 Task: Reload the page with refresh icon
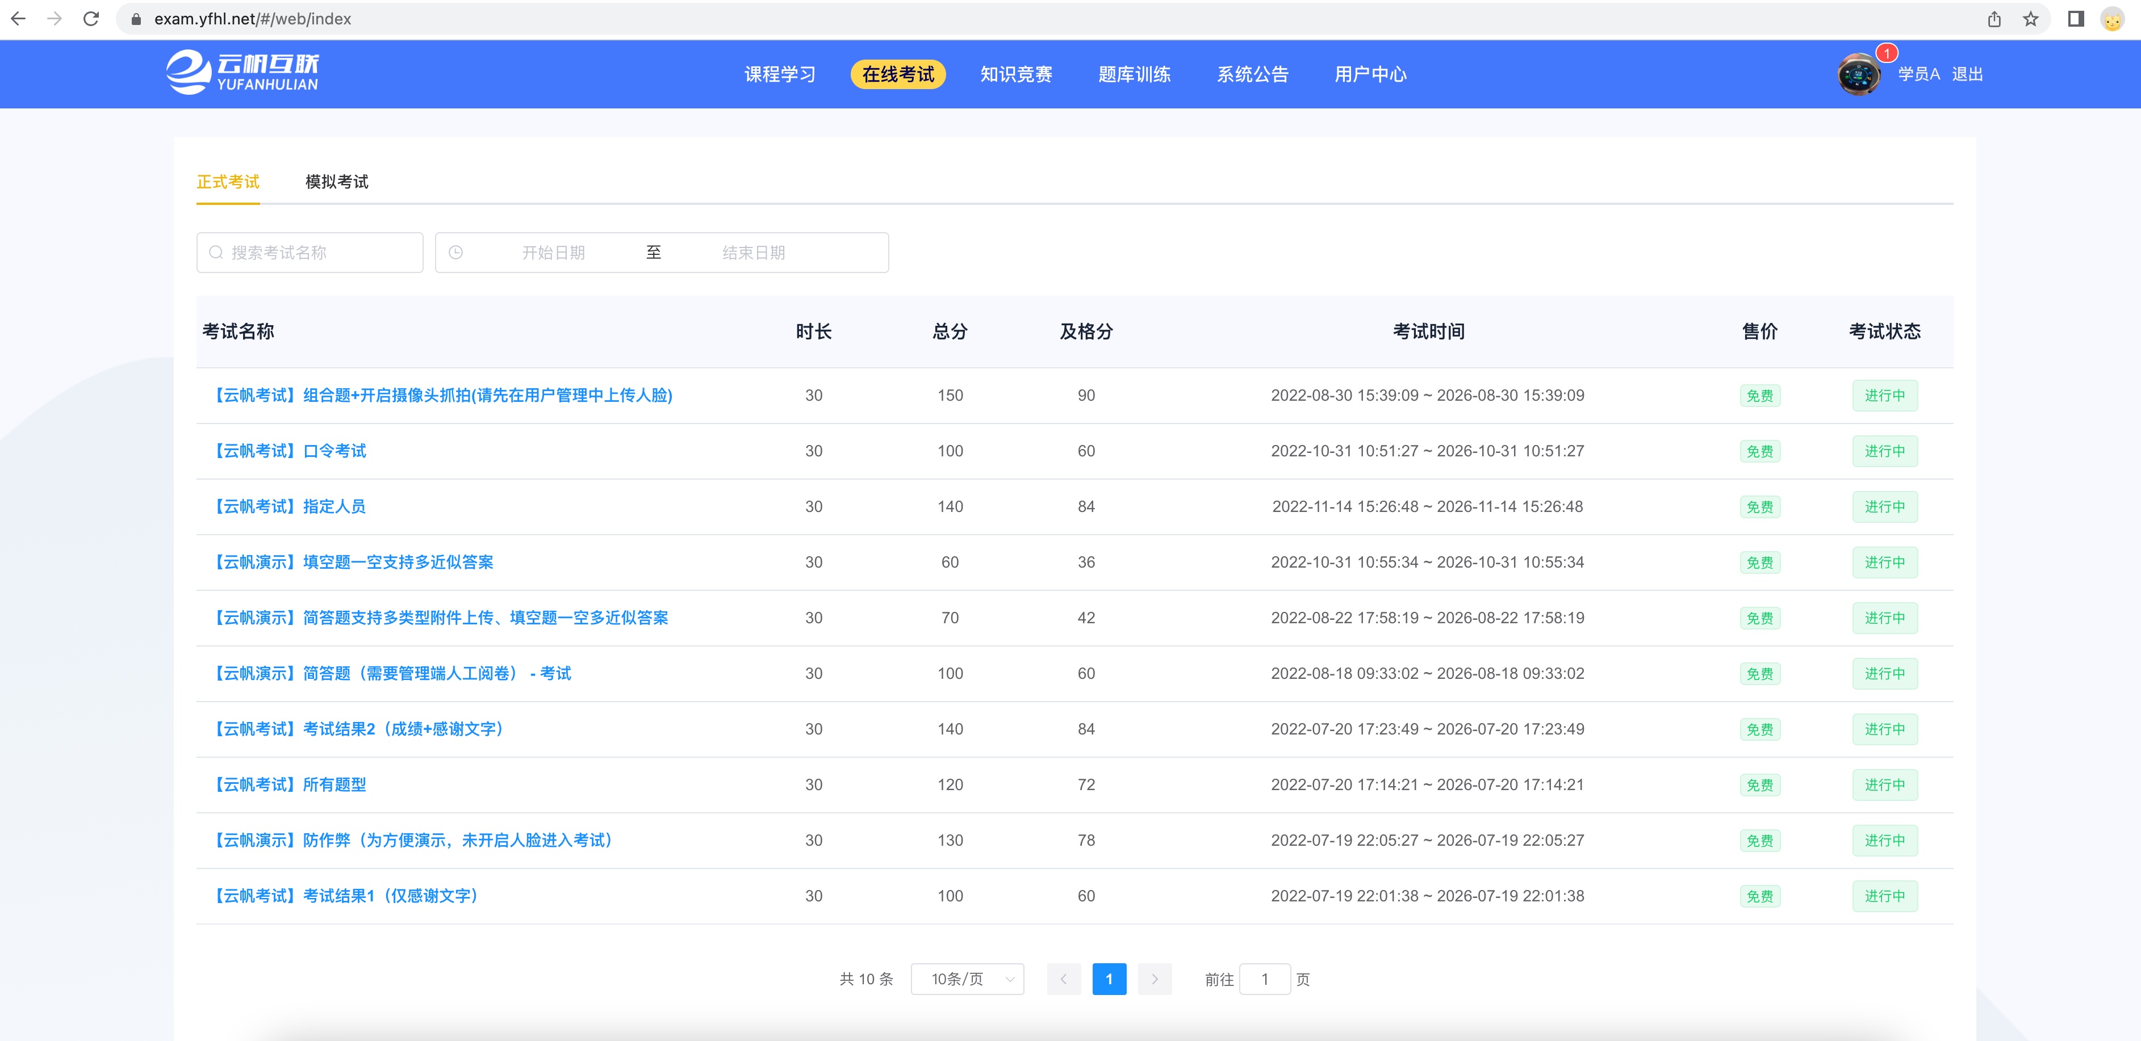pos(91,18)
